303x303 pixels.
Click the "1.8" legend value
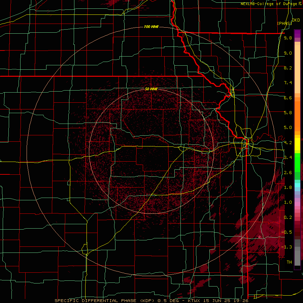tap(288, 188)
